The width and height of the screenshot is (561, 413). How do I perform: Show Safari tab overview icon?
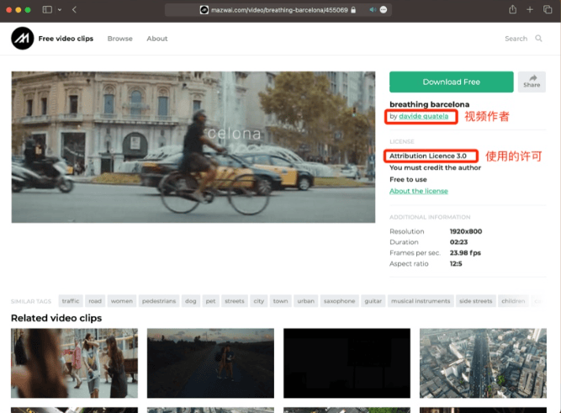pyautogui.click(x=548, y=9)
